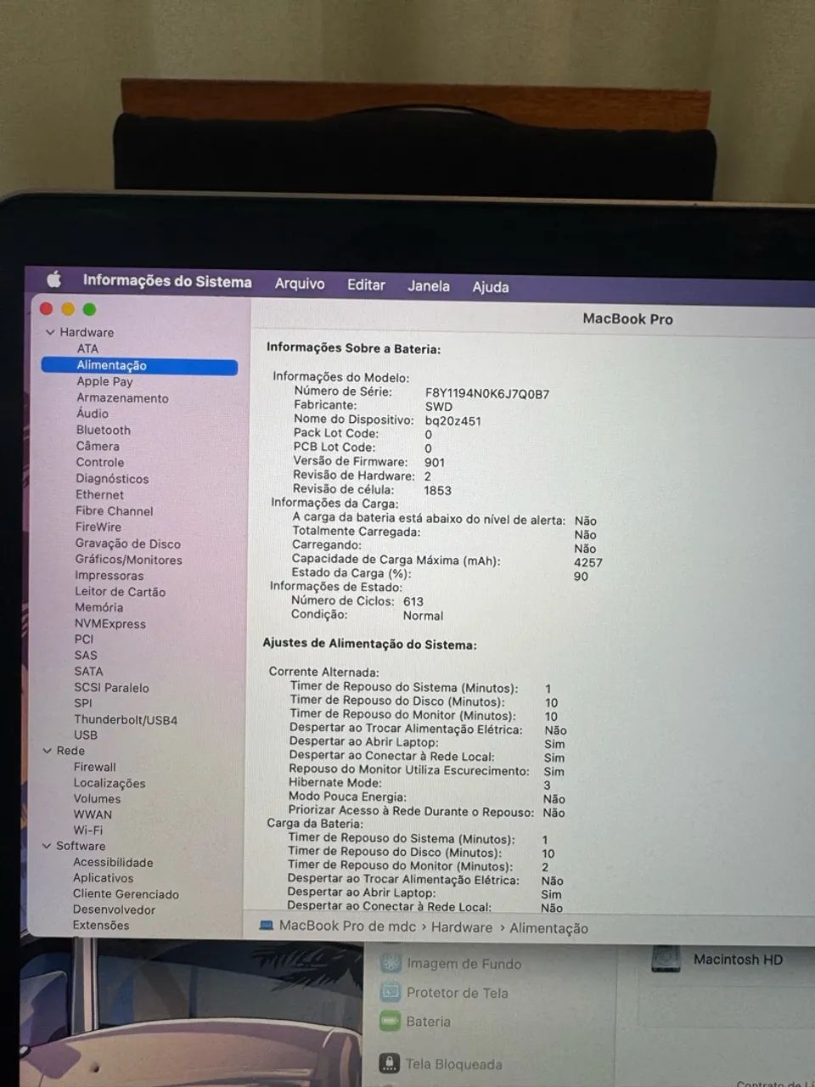
Task: Select Áudio in sidebar
Action: point(93,414)
